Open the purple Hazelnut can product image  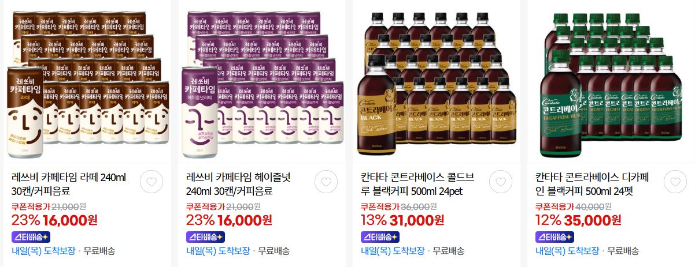click(262, 82)
